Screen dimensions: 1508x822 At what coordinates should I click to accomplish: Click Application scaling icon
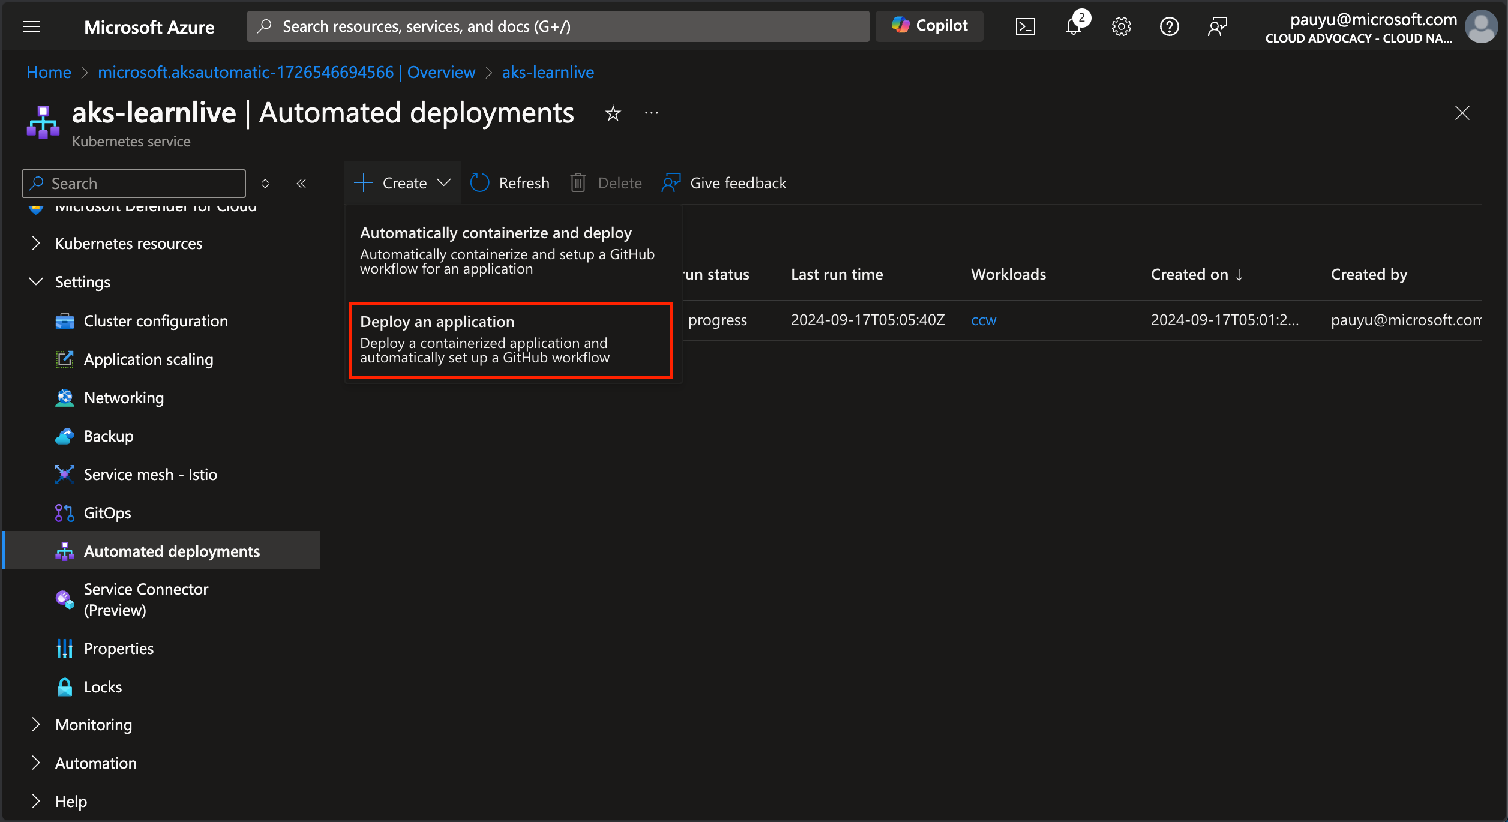pos(64,359)
